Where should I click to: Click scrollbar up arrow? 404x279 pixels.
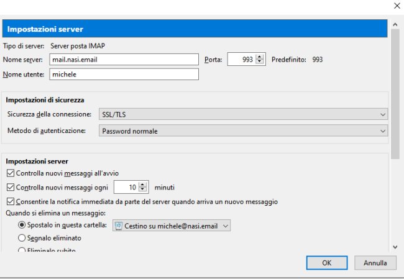pos(395,25)
